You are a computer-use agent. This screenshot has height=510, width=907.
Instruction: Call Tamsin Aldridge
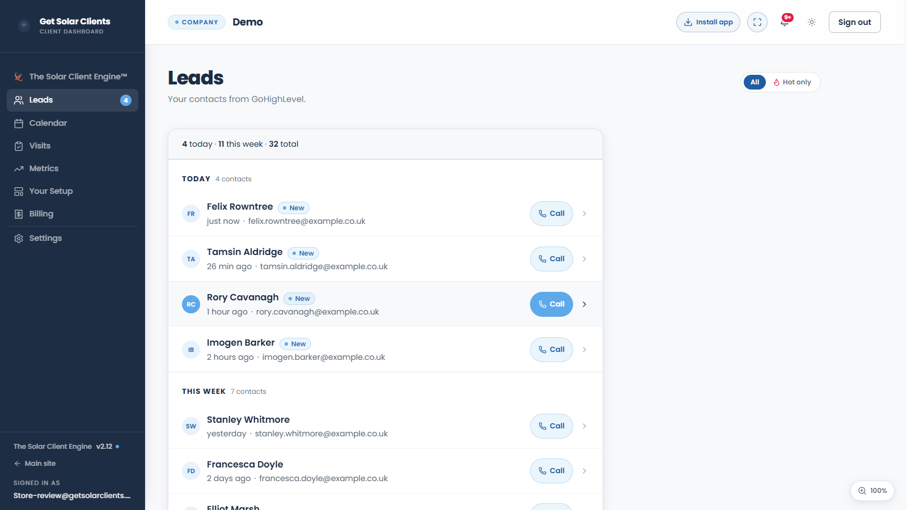pos(552,259)
